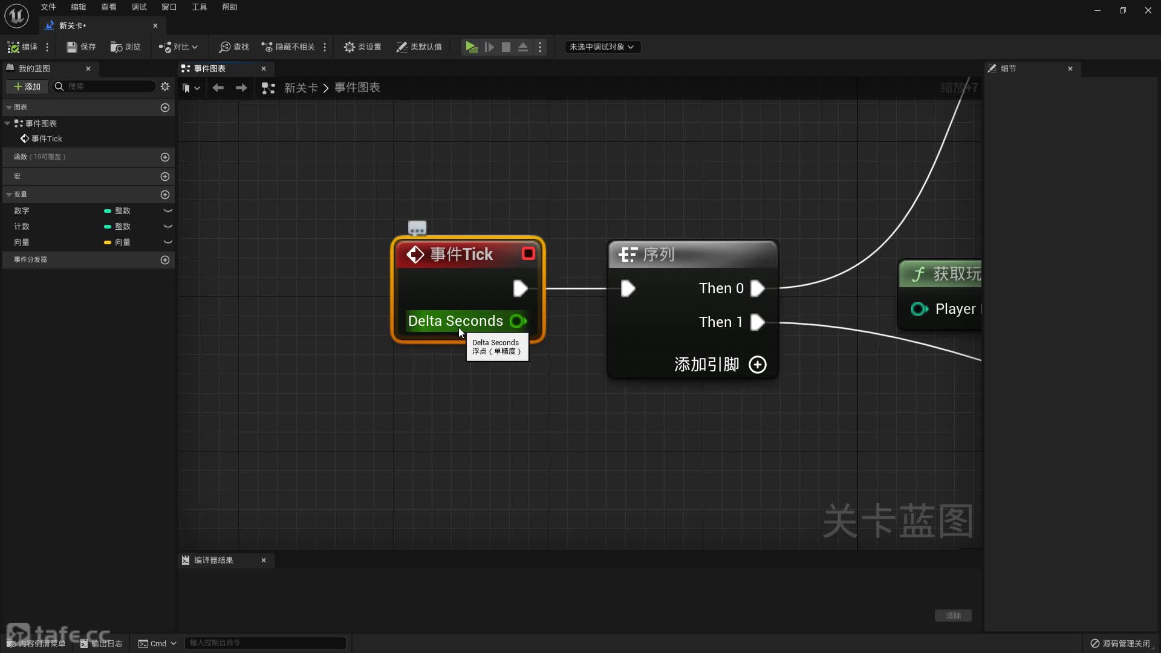1161x653 pixels.
Task: Toggle visibility of 计数 variable
Action: click(167, 227)
